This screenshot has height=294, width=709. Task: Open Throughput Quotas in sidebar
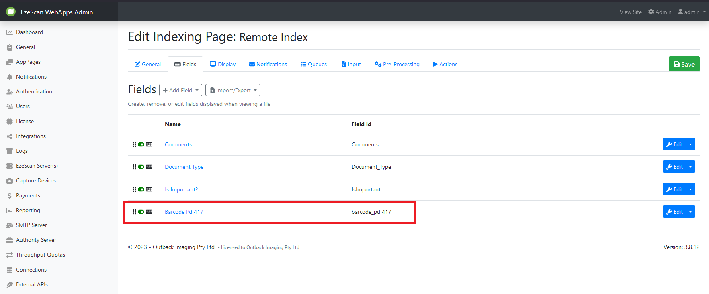click(x=40, y=255)
